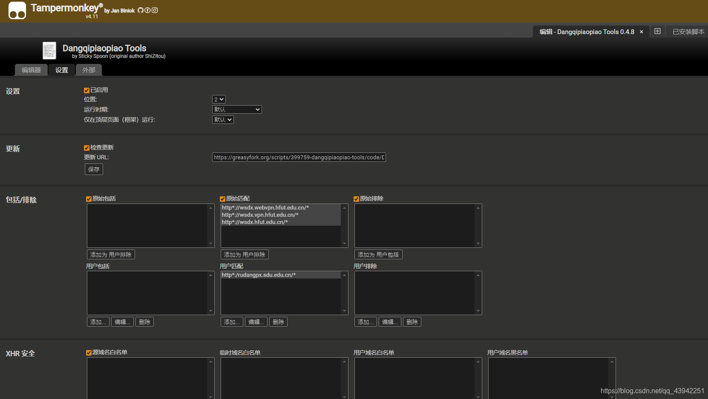Click the Tampermonkey logo icon
The height and width of the screenshot is (399, 708).
(17, 10)
